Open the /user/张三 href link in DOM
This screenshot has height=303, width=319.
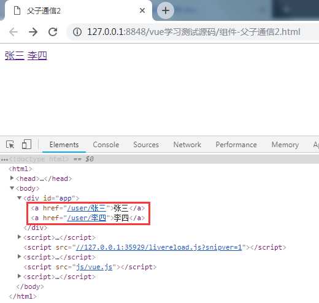coord(86,208)
